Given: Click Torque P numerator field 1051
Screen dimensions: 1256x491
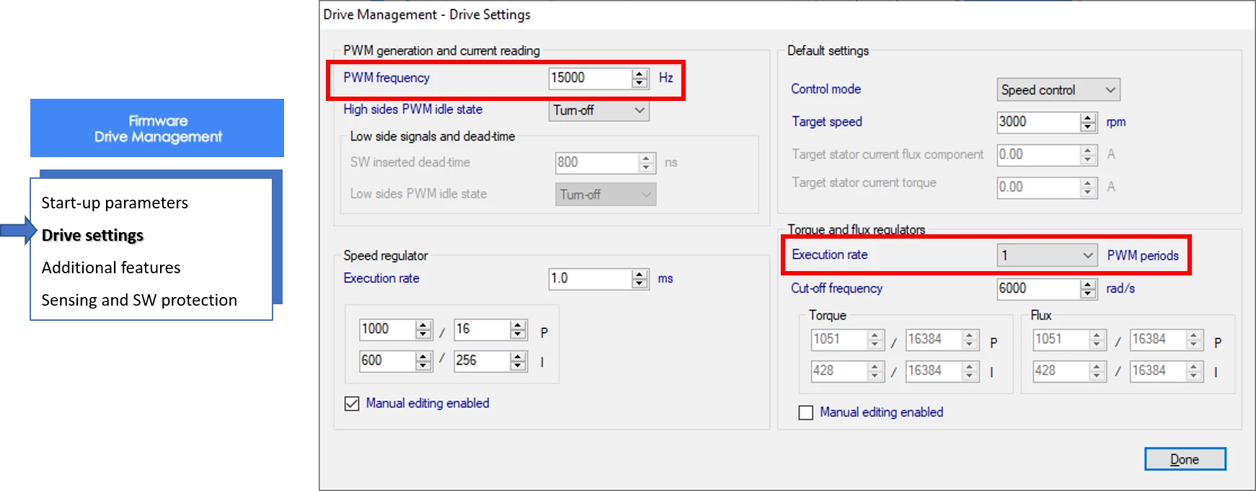Looking at the screenshot, I should point(839,340).
